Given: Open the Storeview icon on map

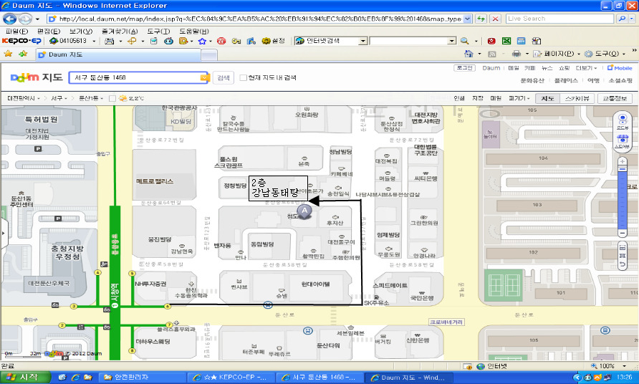Looking at the screenshot, I should tap(623, 141).
